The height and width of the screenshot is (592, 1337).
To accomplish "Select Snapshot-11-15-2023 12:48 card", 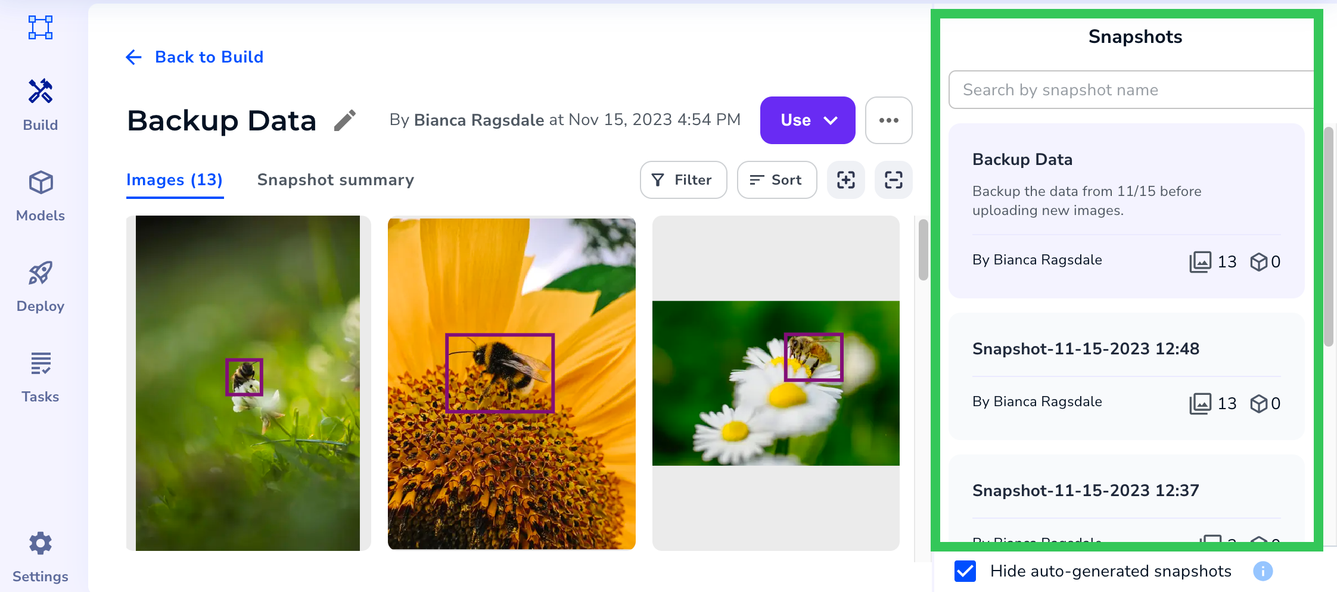I will [1126, 376].
